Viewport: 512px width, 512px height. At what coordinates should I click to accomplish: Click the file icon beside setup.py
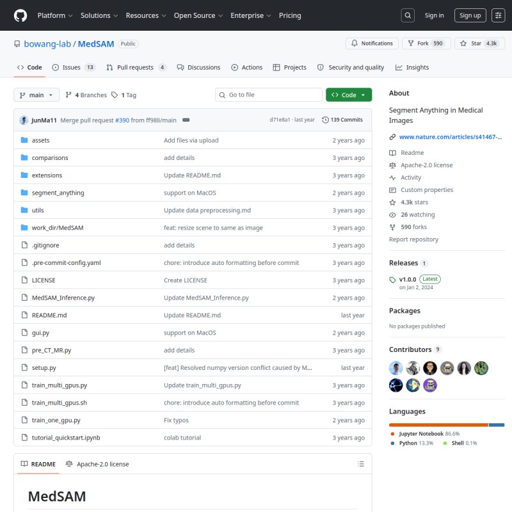tap(24, 367)
